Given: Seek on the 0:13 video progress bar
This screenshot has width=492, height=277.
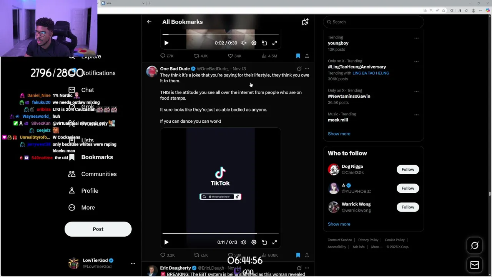Looking at the screenshot, I should (x=220, y=234).
